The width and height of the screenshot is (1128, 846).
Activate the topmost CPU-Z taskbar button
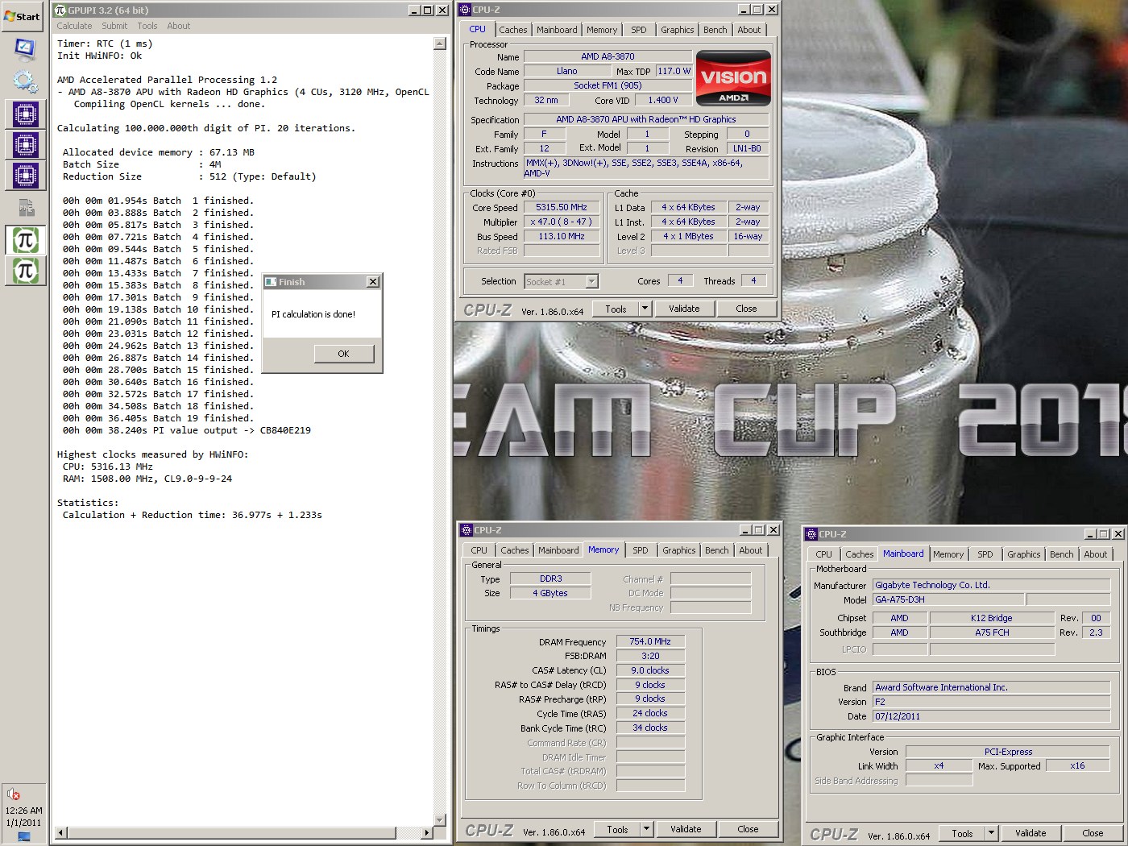tap(25, 114)
